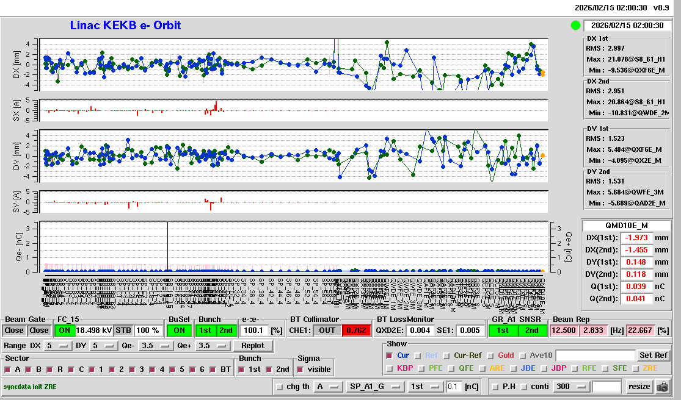Enable the Gold display checkbox
Viewport: 681px width, 400px height.
[x=492, y=355]
